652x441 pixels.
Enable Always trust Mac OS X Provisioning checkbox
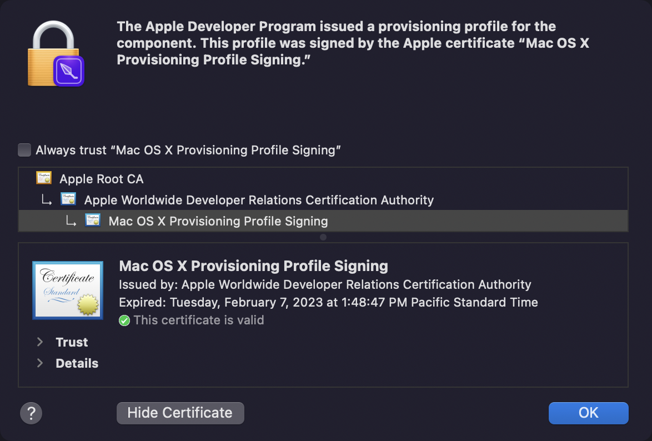coord(24,150)
